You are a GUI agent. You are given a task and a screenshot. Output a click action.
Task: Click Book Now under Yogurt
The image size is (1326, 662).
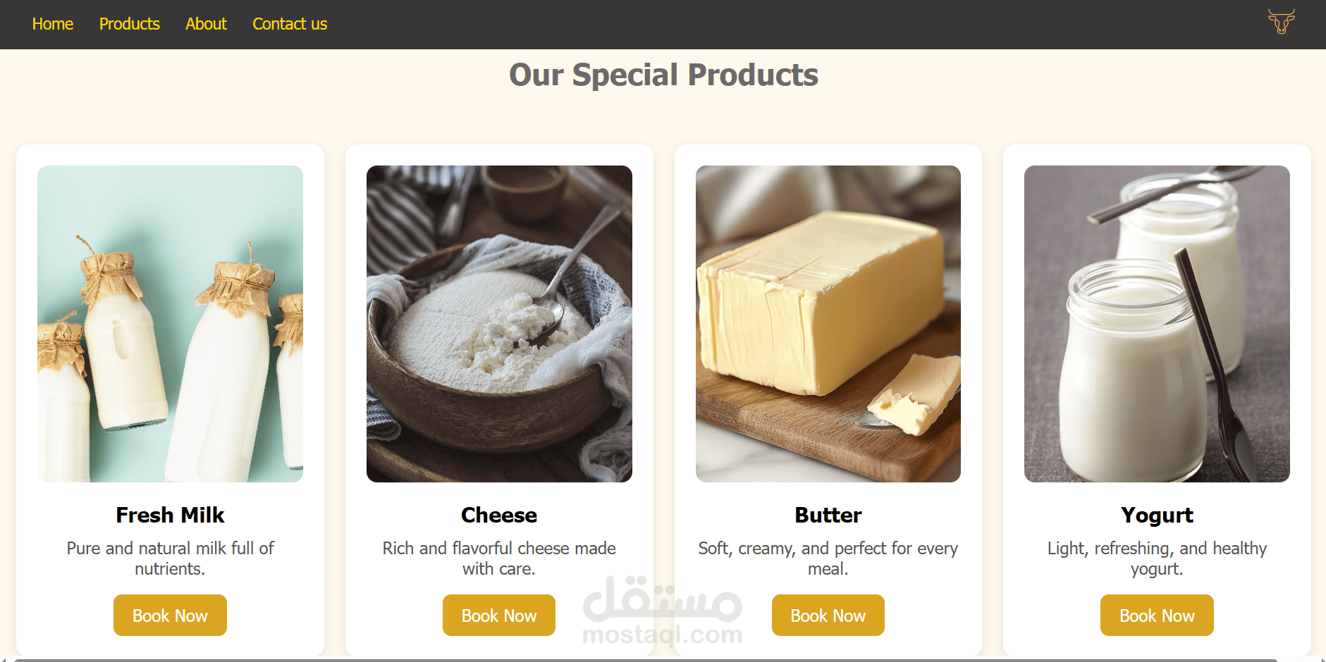click(1157, 616)
